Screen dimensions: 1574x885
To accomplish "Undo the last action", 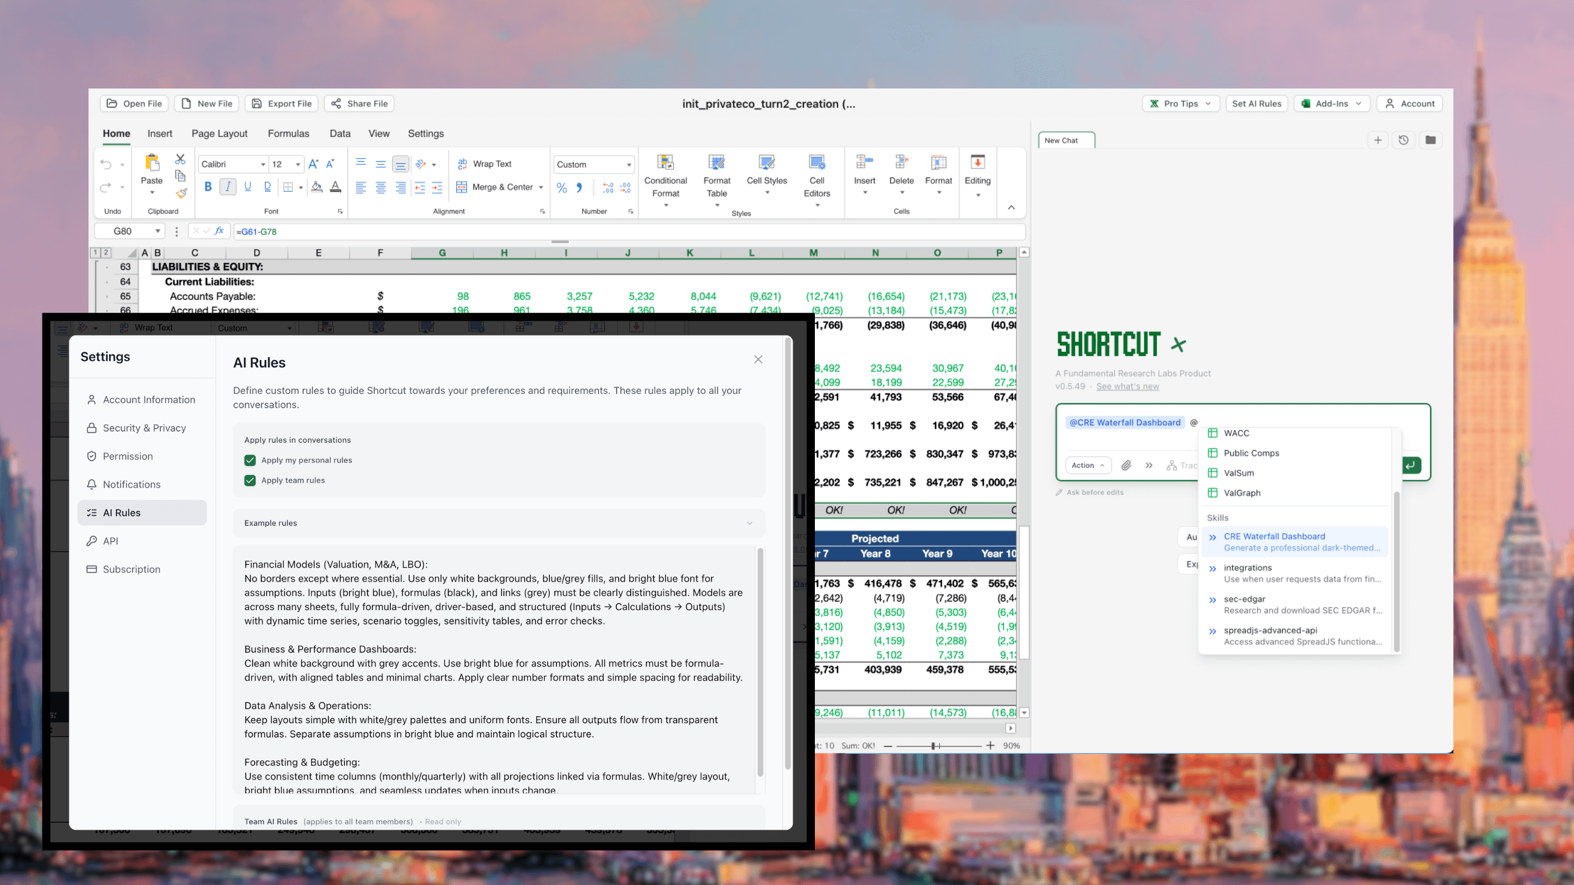I will [x=105, y=164].
